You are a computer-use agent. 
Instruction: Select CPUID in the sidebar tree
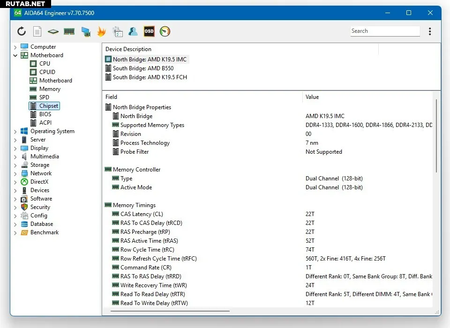click(x=43, y=72)
